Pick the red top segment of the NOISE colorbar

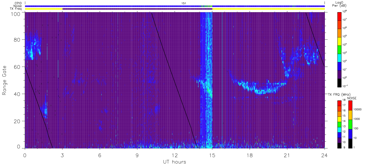coord(350,105)
